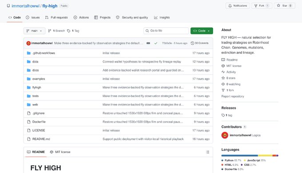Viewport: 302px width, 173px height.
Task: Click the Fork count badge
Action: click(x=267, y=6)
